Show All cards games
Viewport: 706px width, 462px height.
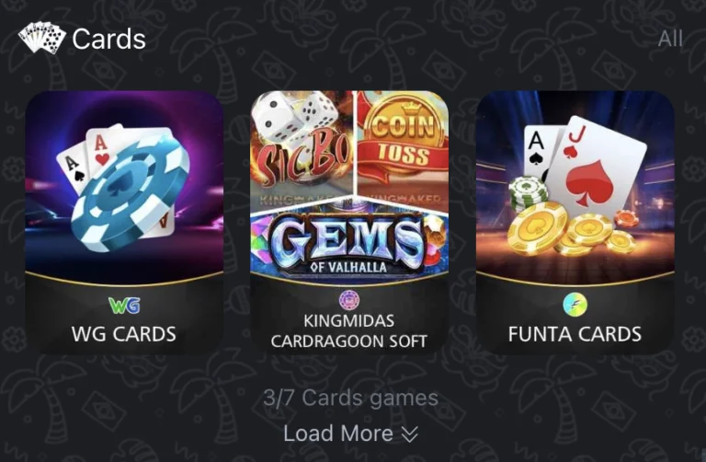(670, 39)
